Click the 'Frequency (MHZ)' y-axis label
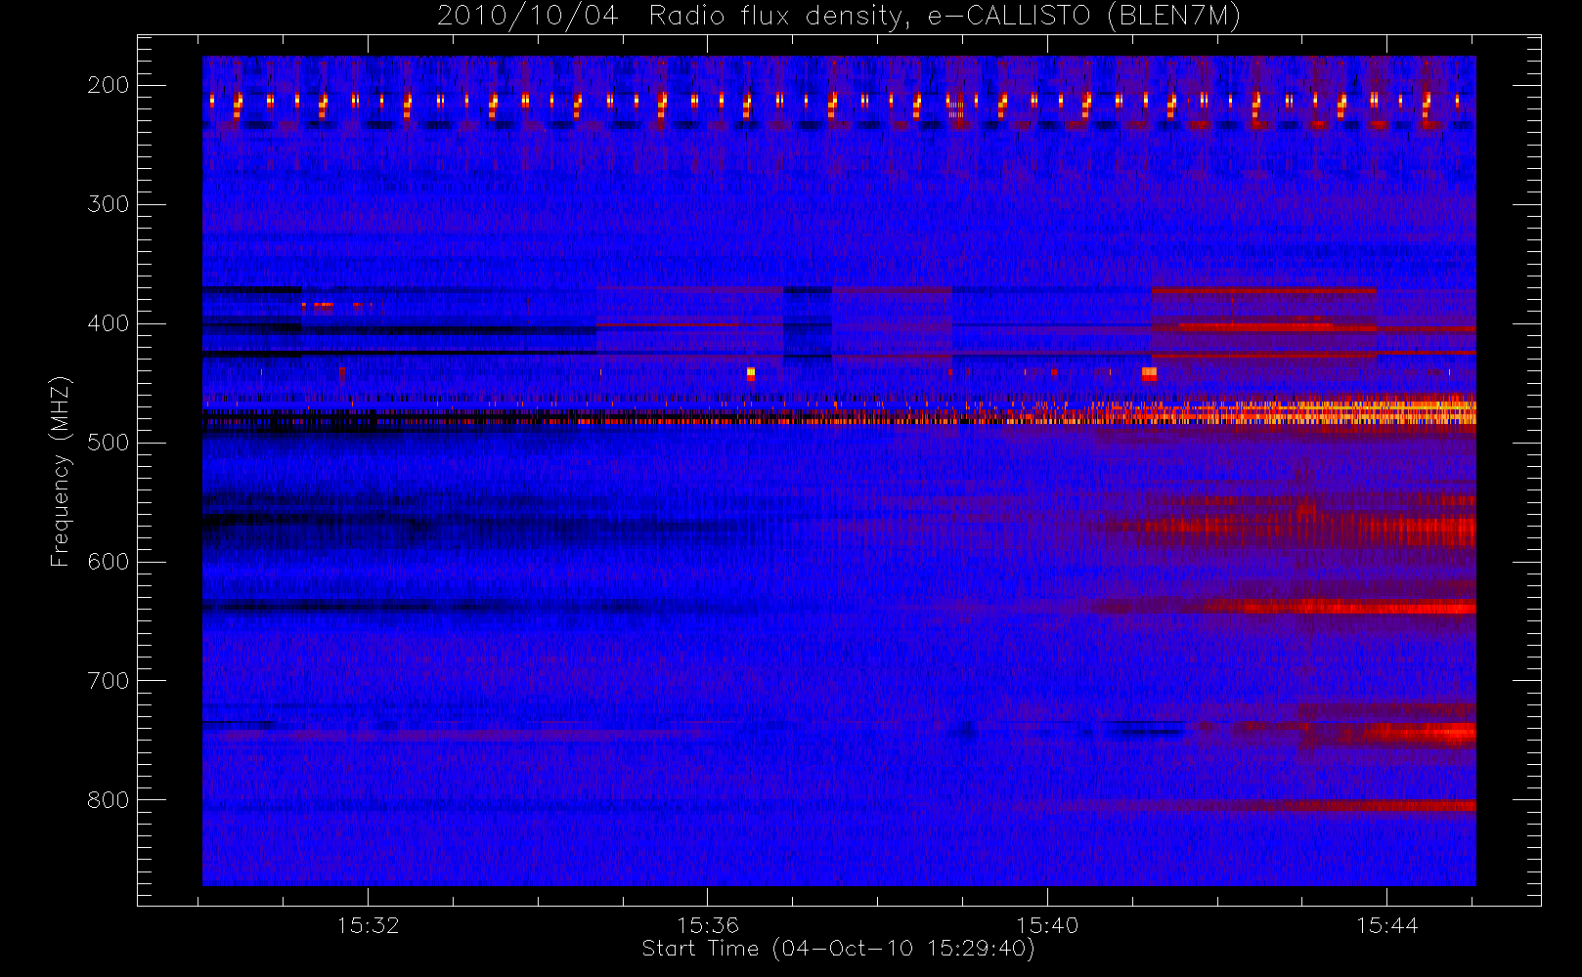The image size is (1582, 977). tap(61, 471)
